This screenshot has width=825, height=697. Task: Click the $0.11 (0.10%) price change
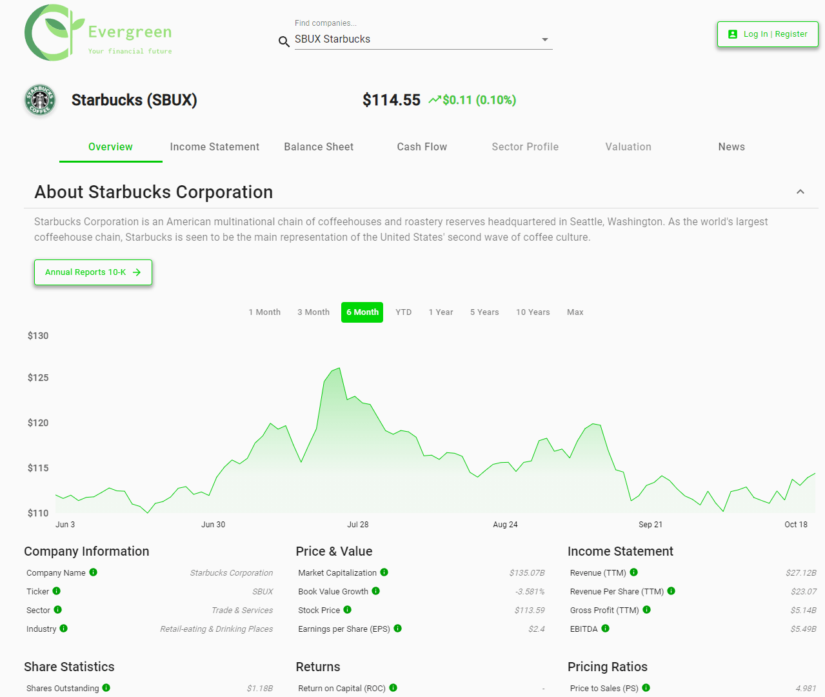[x=479, y=100]
